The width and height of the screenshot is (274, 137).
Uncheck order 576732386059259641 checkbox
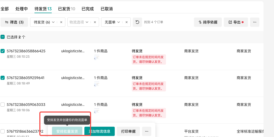(x=3, y=78)
